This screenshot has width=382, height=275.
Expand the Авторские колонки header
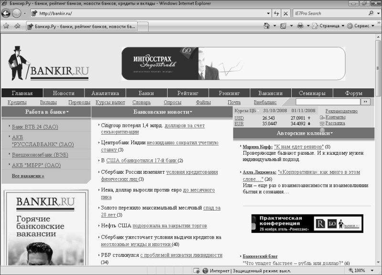pyautogui.click(x=305, y=133)
